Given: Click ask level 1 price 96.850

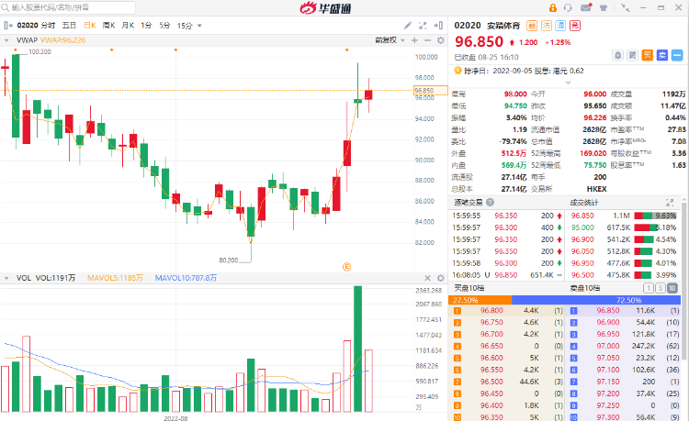Looking at the screenshot, I should click(608, 311).
